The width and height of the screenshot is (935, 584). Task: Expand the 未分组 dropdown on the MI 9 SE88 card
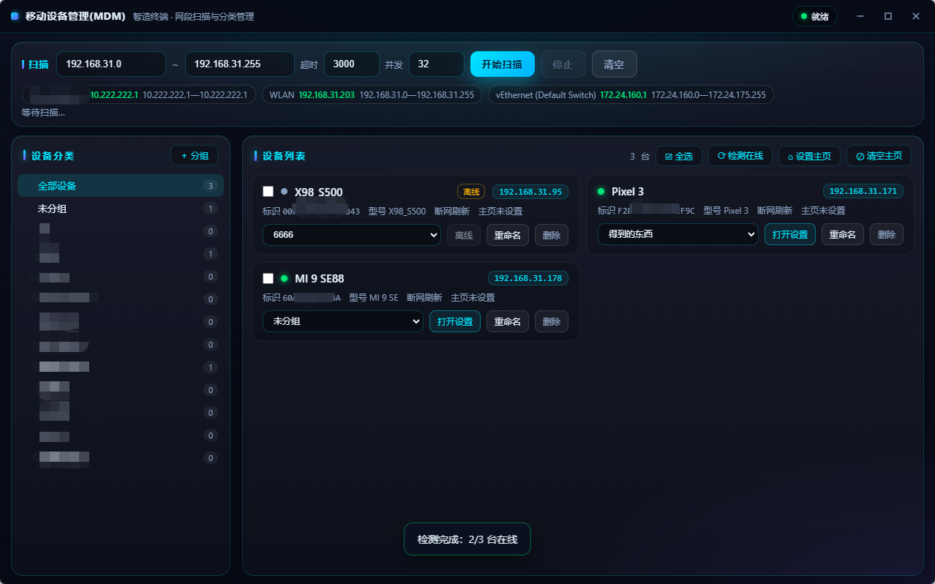pyautogui.click(x=343, y=321)
